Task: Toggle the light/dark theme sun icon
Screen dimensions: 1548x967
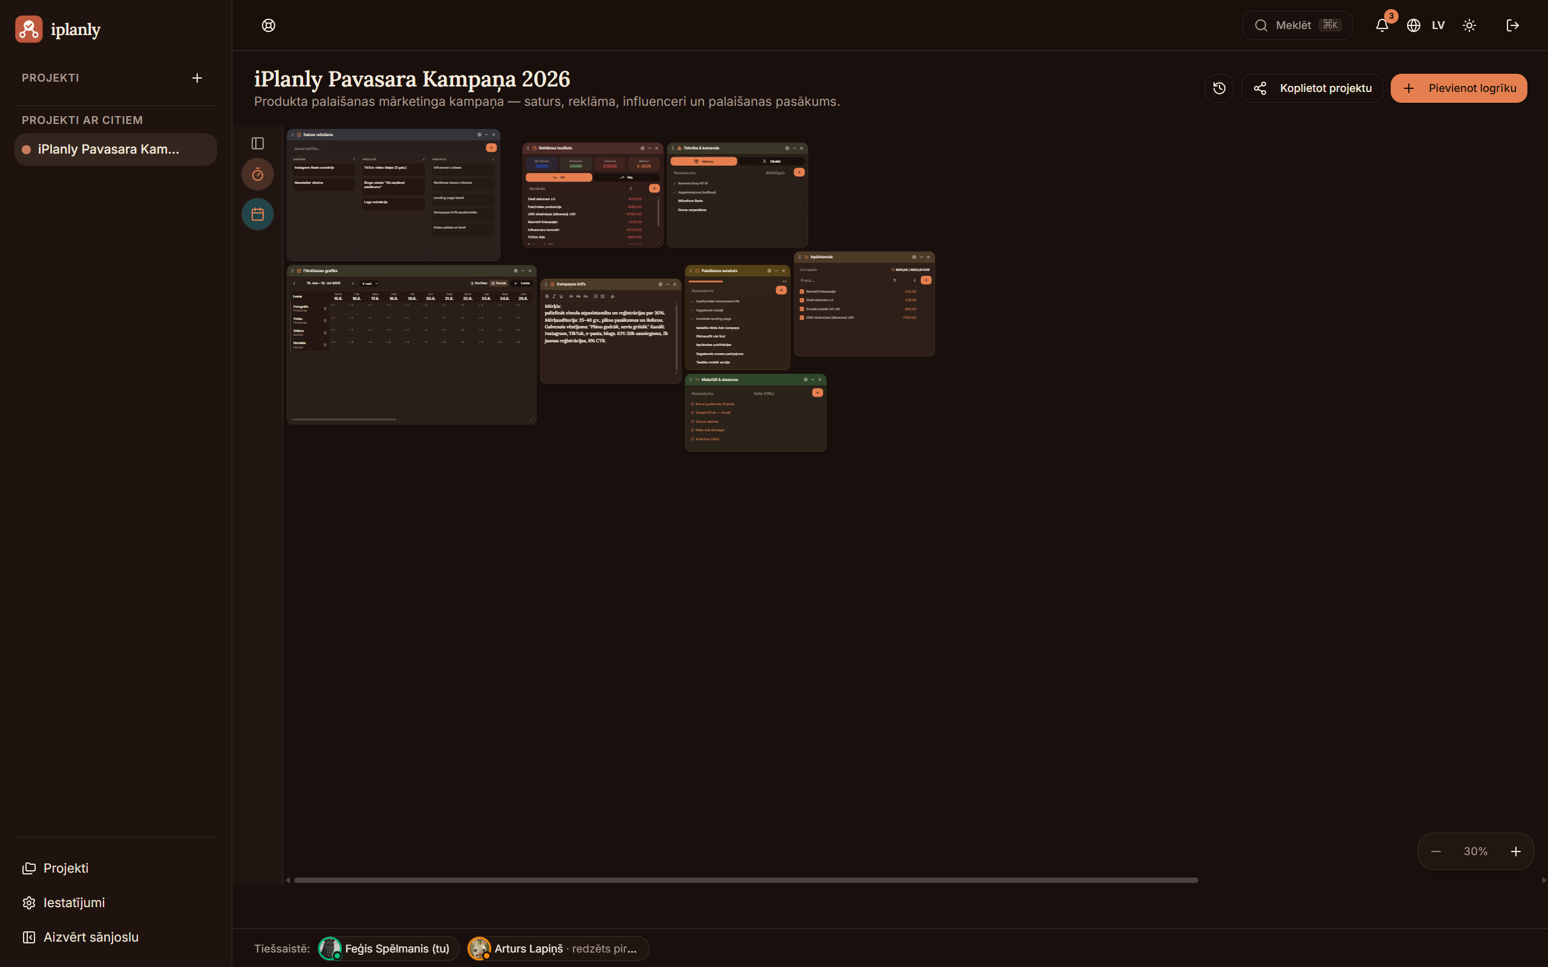Action: tap(1469, 25)
